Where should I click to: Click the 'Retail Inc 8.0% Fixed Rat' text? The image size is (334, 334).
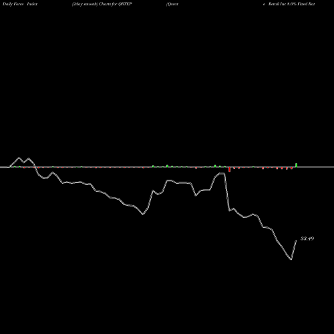(x=291, y=4)
